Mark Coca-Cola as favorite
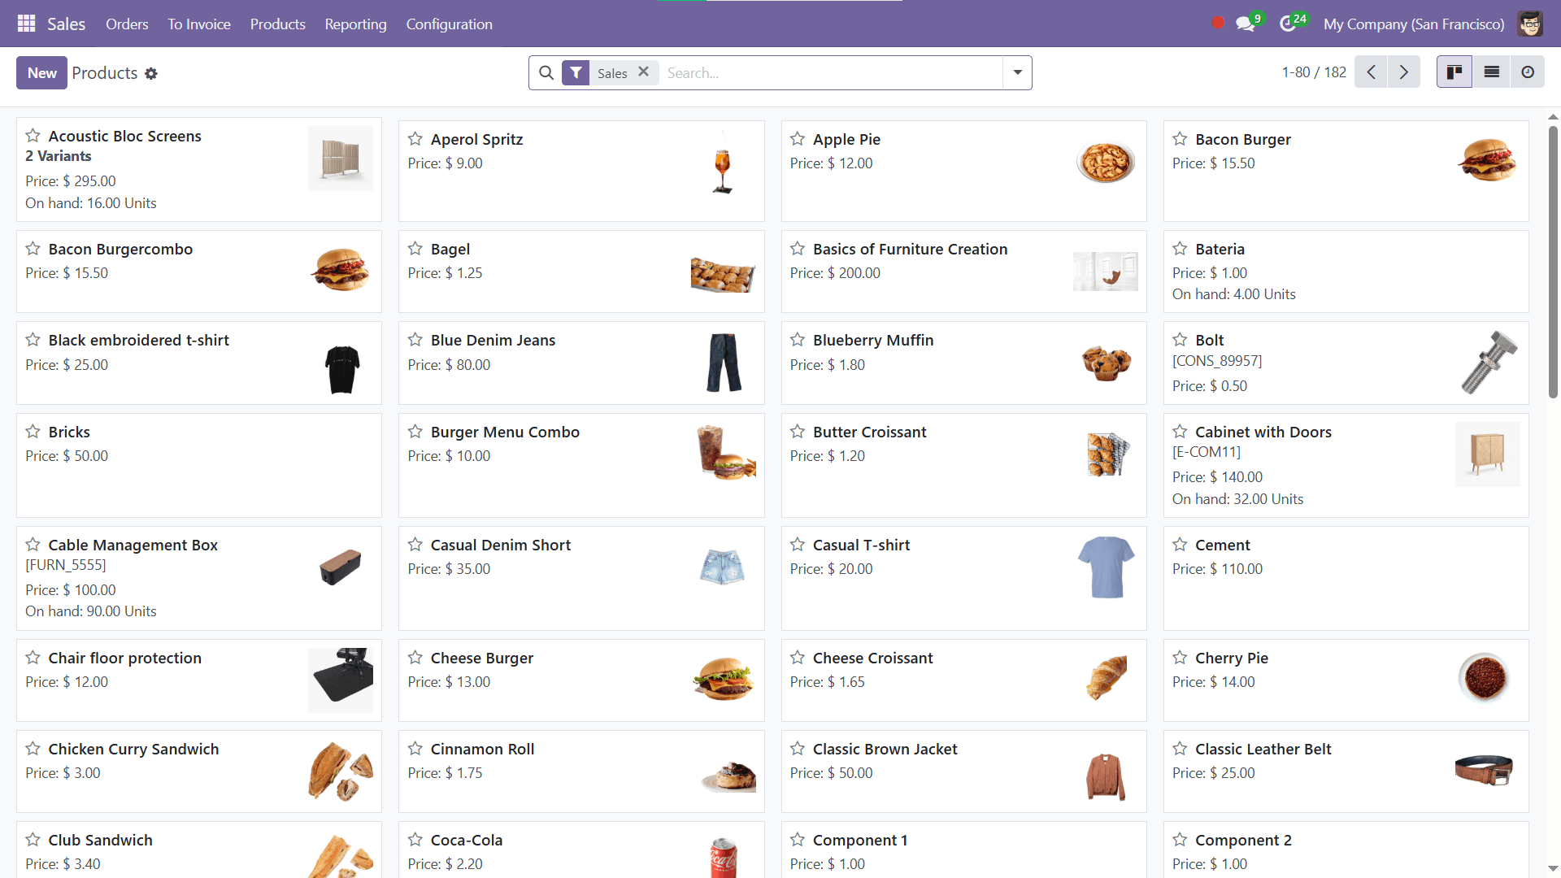This screenshot has height=878, width=1561. [415, 840]
